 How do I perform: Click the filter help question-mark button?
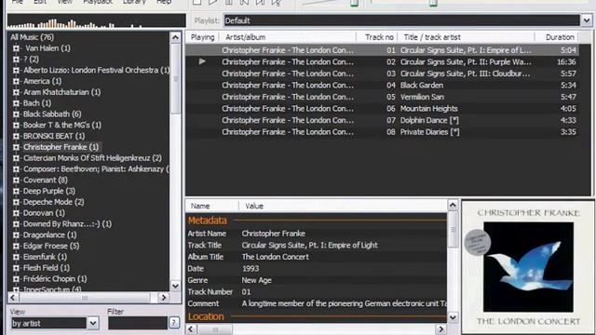174,323
